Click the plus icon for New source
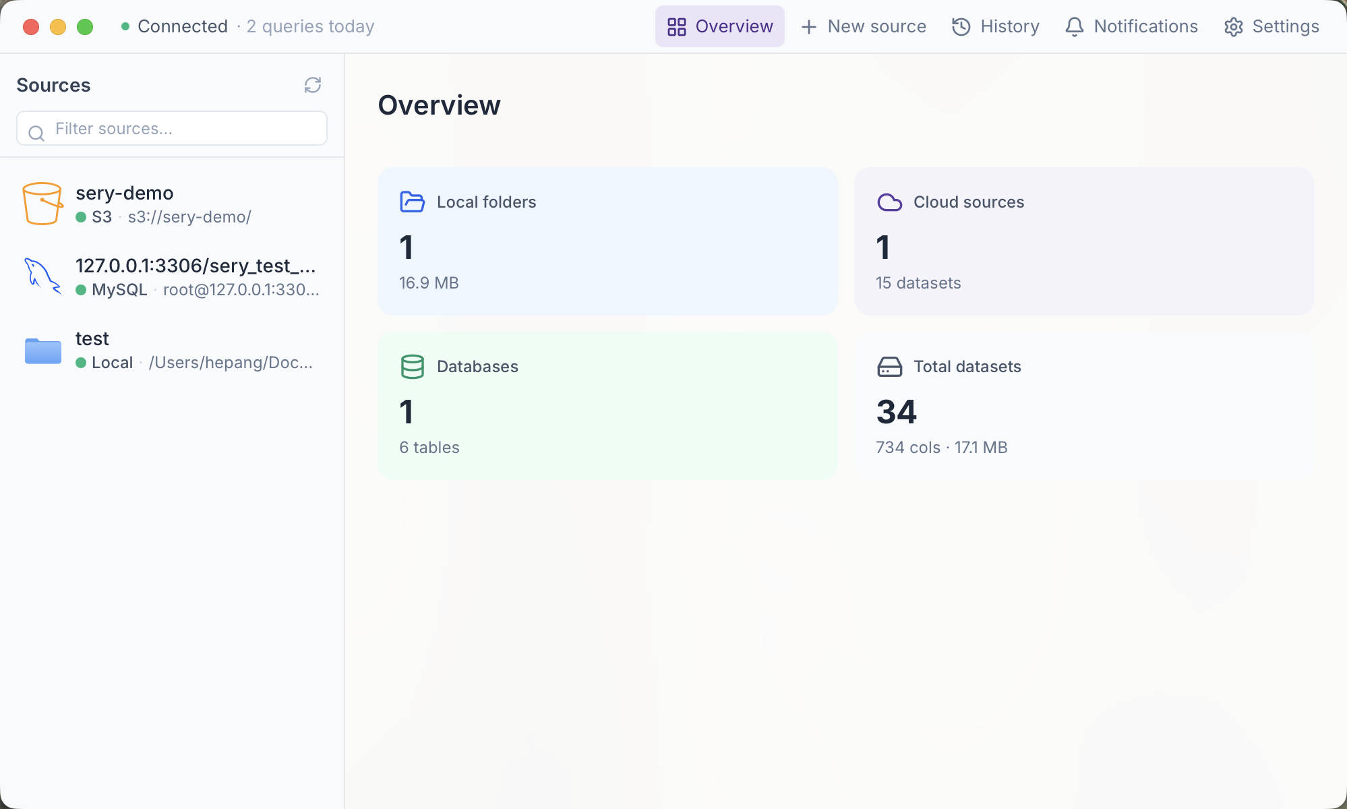The image size is (1347, 809). [x=808, y=26]
